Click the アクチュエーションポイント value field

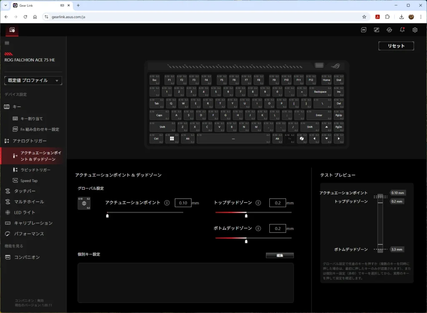click(183, 203)
